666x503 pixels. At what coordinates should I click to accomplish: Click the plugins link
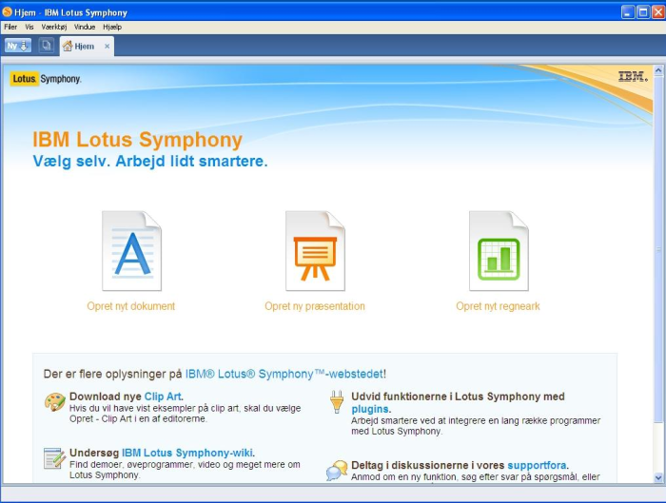pyautogui.click(x=370, y=409)
